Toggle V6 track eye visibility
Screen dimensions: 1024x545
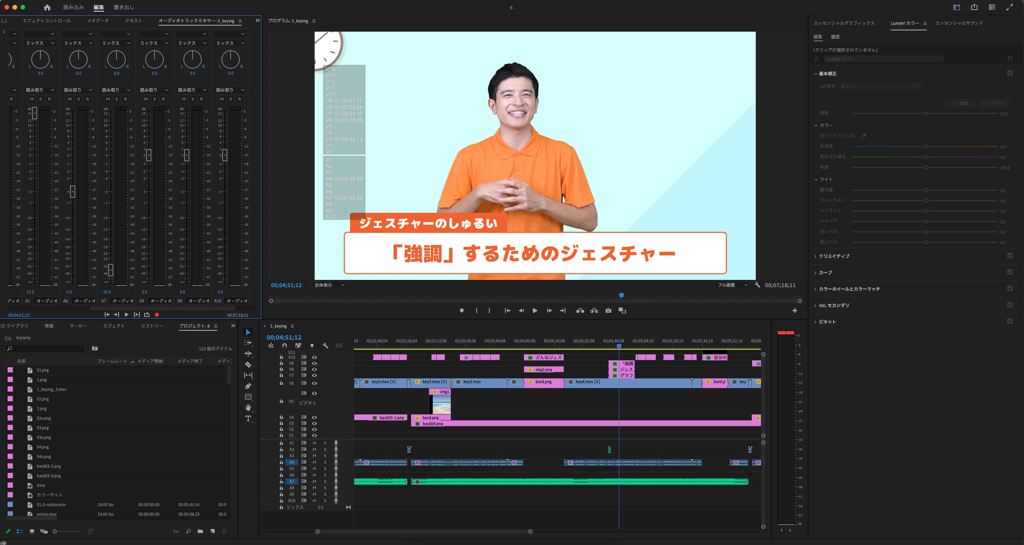pos(314,383)
